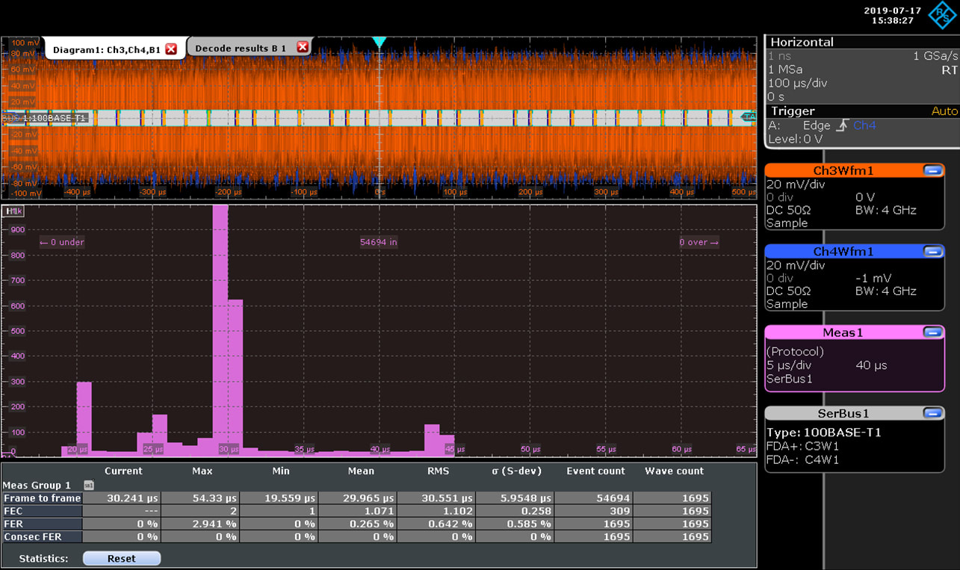Click the Rohde & Schwarz logo icon
The height and width of the screenshot is (570, 960).
pos(942,15)
